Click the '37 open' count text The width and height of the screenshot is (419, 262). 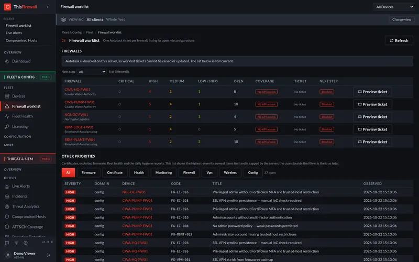270,173
